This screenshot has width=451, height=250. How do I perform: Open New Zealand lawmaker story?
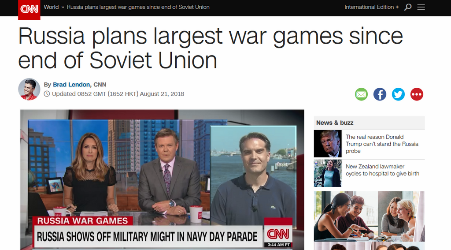383,170
